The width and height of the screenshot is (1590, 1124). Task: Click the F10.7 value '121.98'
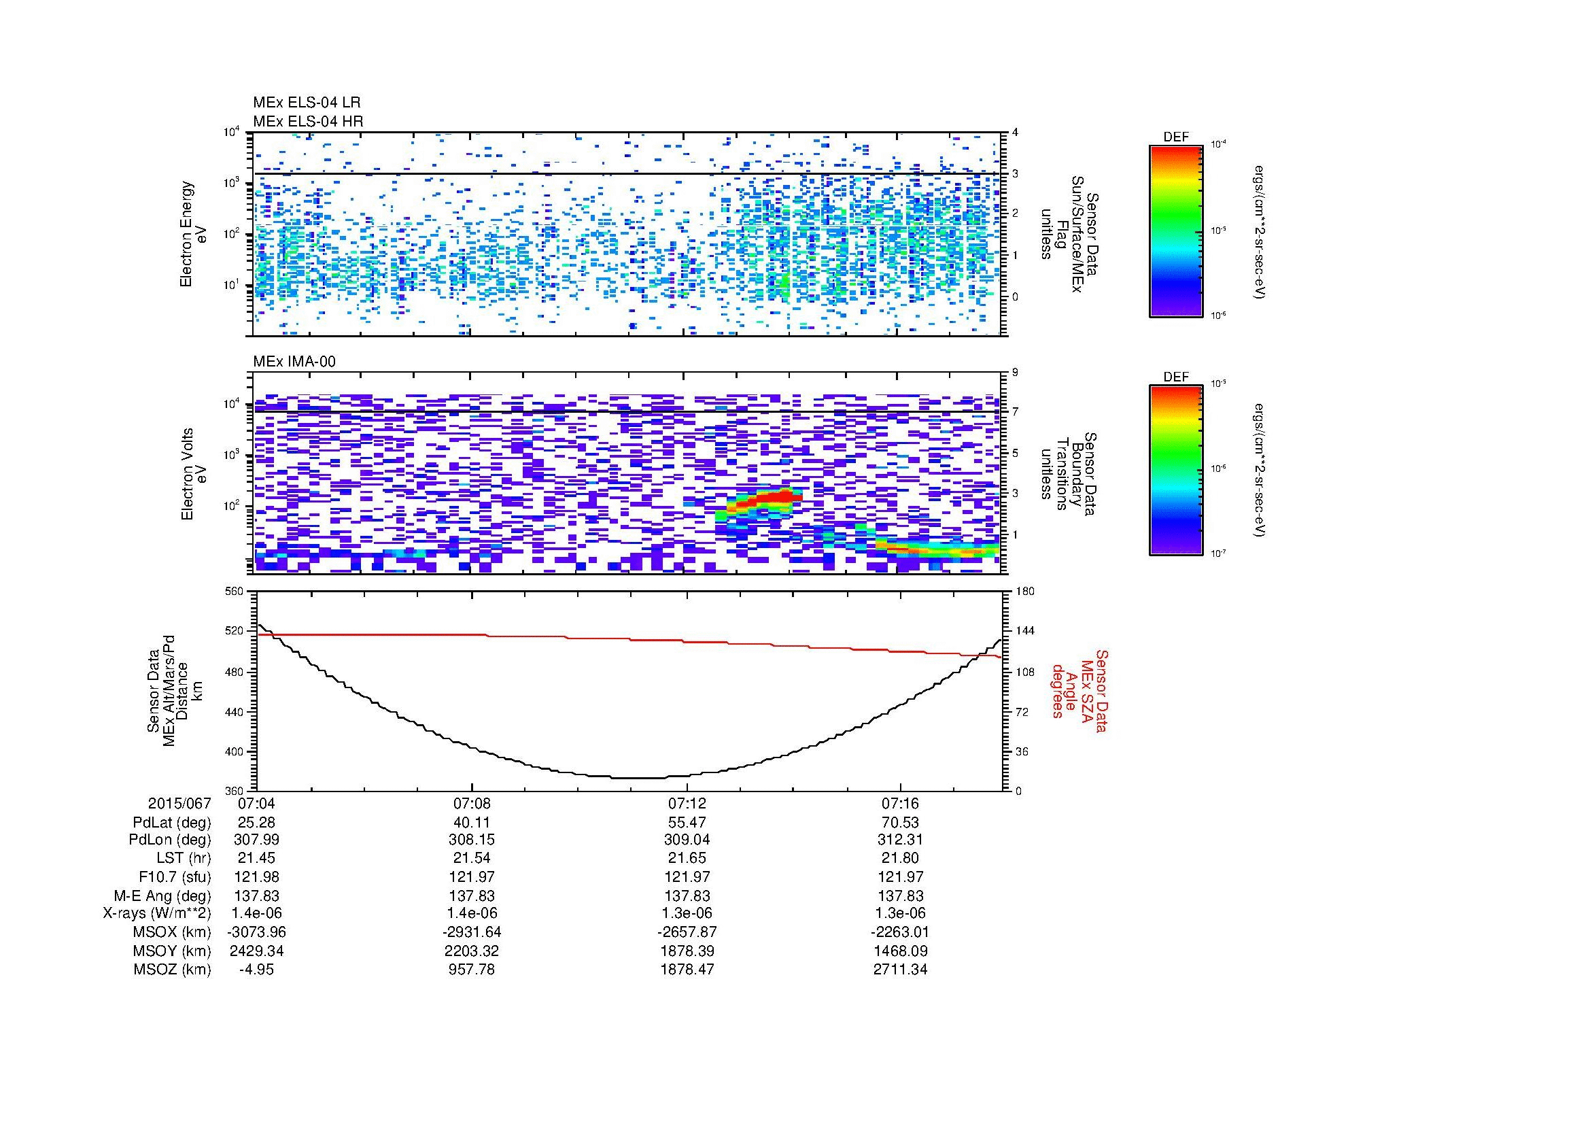tap(256, 876)
